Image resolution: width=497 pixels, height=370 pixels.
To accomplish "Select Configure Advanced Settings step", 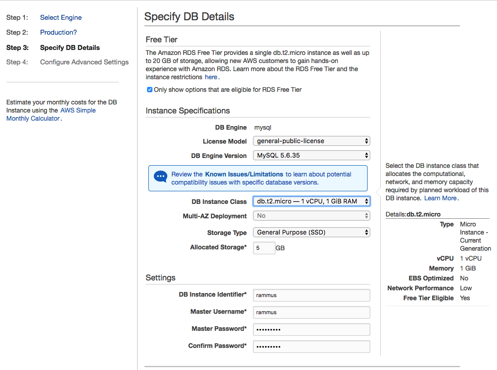I will pyautogui.click(x=84, y=62).
